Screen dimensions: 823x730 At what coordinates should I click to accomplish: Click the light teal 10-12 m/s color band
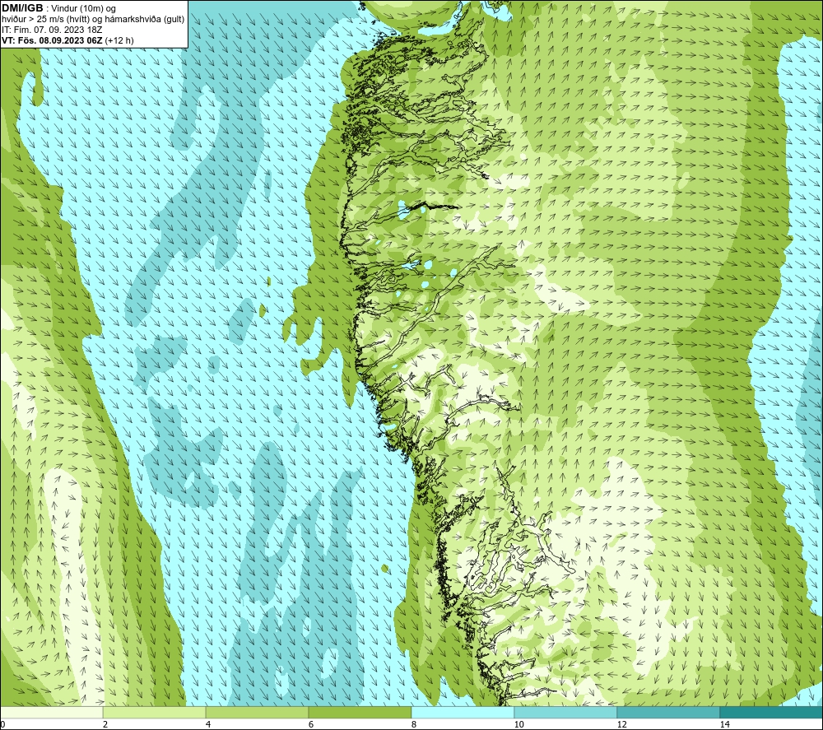tap(566, 712)
